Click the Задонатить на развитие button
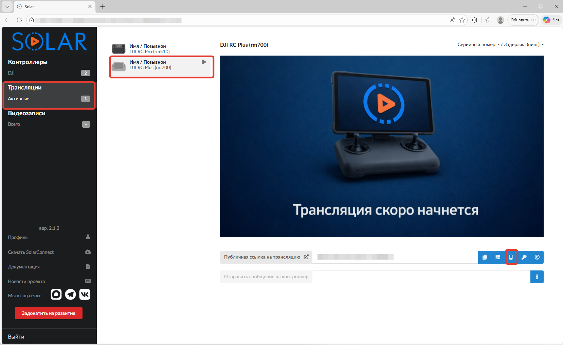Viewport: 563px width, 345px height. [x=49, y=313]
